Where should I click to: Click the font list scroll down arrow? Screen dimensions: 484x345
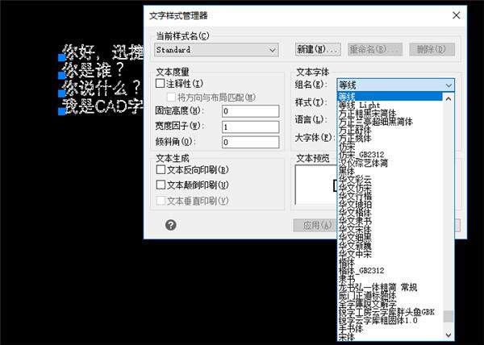coord(449,335)
